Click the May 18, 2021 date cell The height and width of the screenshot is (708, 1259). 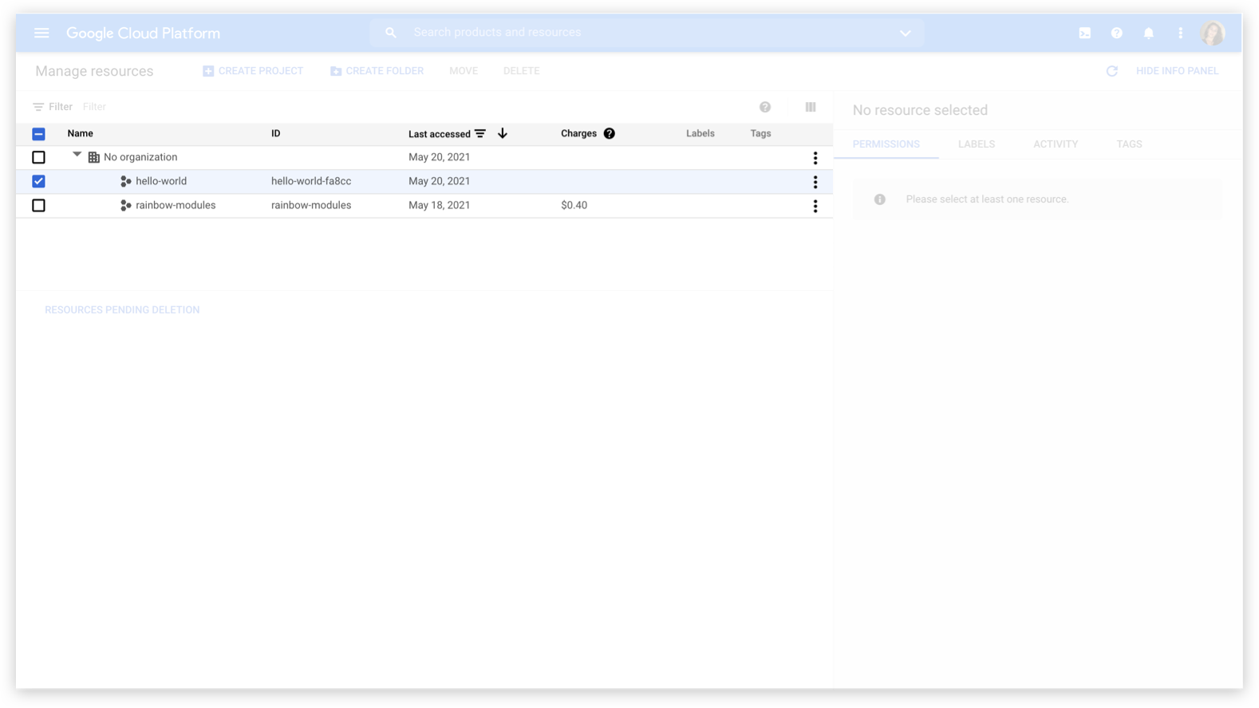click(440, 205)
